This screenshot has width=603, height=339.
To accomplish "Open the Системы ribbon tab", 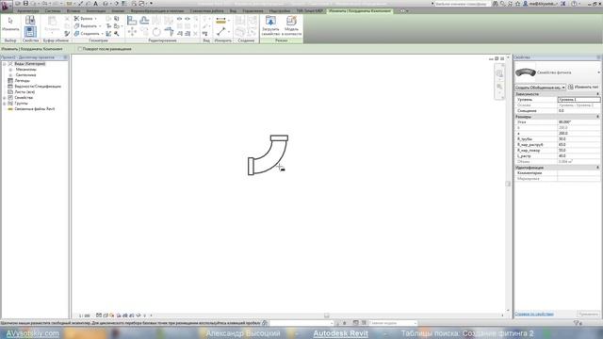I will click(53, 11).
